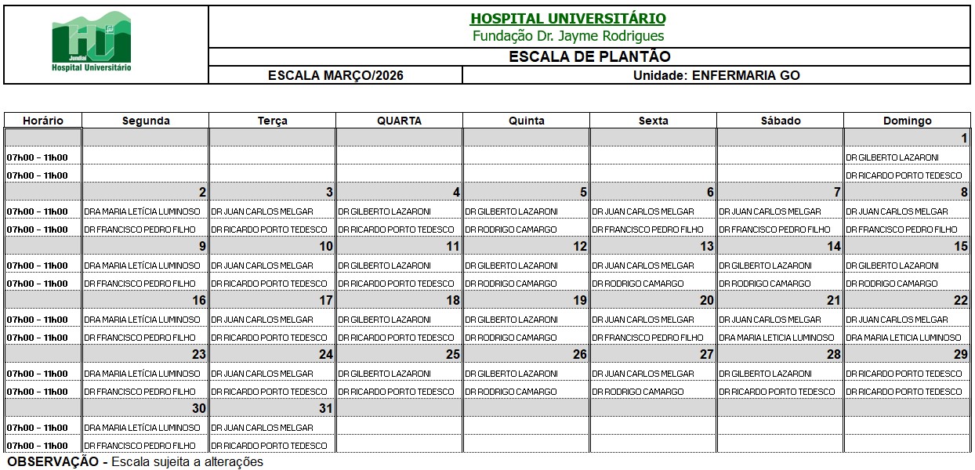Select the Domingo column header
Viewport: 975px width, 470px height.
coord(907,121)
